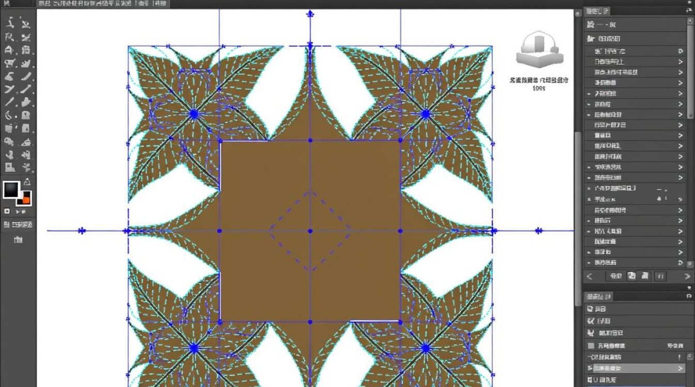Click the first icon button after the label in the upper panel footer
Screen dimensions: 695x387
click(x=631, y=276)
